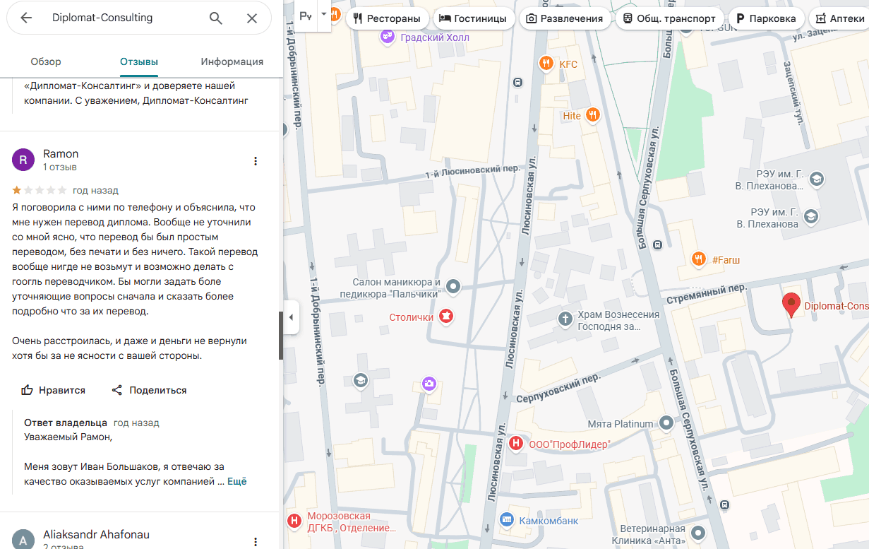Click the Столички pharmacy marker
The height and width of the screenshot is (549, 869).
tap(445, 317)
